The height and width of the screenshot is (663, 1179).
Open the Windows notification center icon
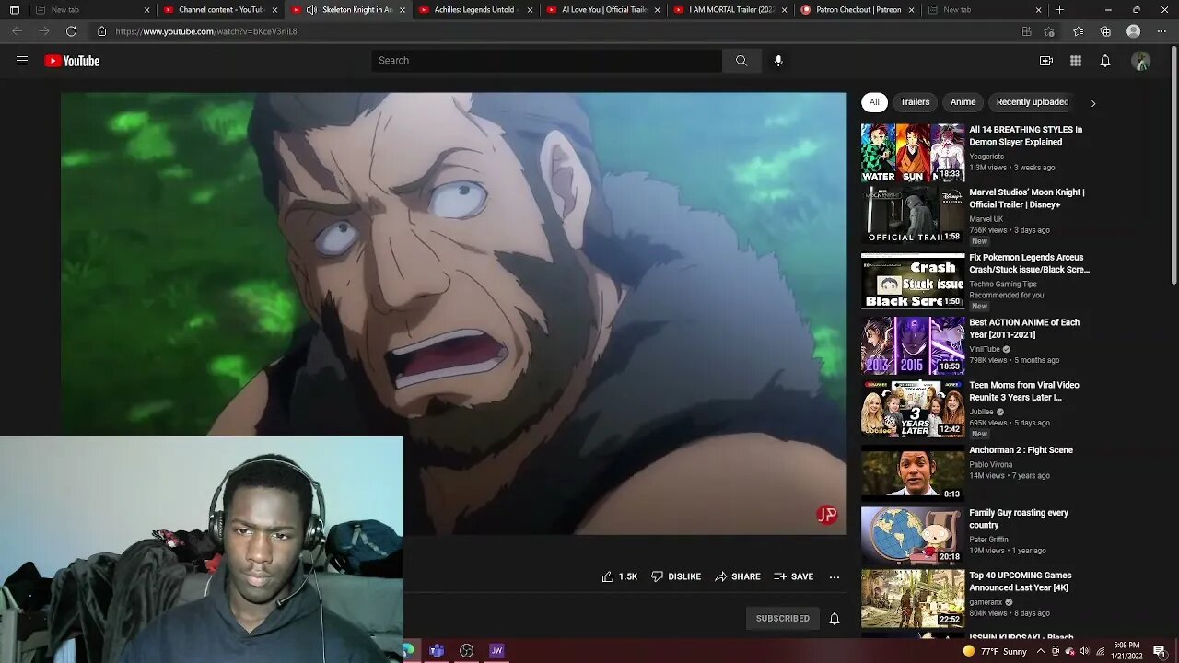point(1160,651)
